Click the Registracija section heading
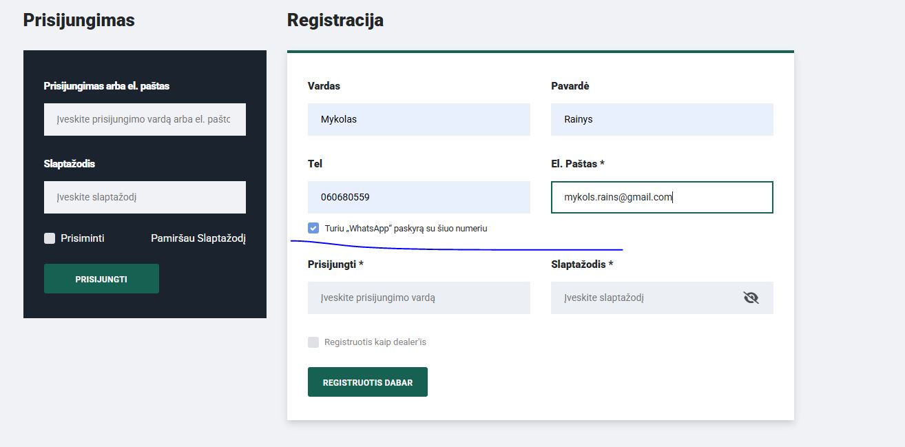The width and height of the screenshot is (905, 447). [335, 20]
